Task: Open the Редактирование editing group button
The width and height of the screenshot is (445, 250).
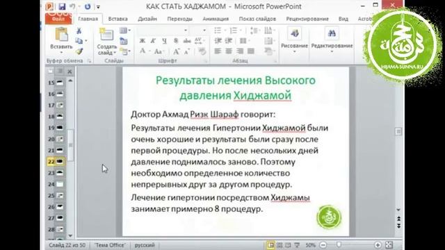Action: click(x=332, y=40)
